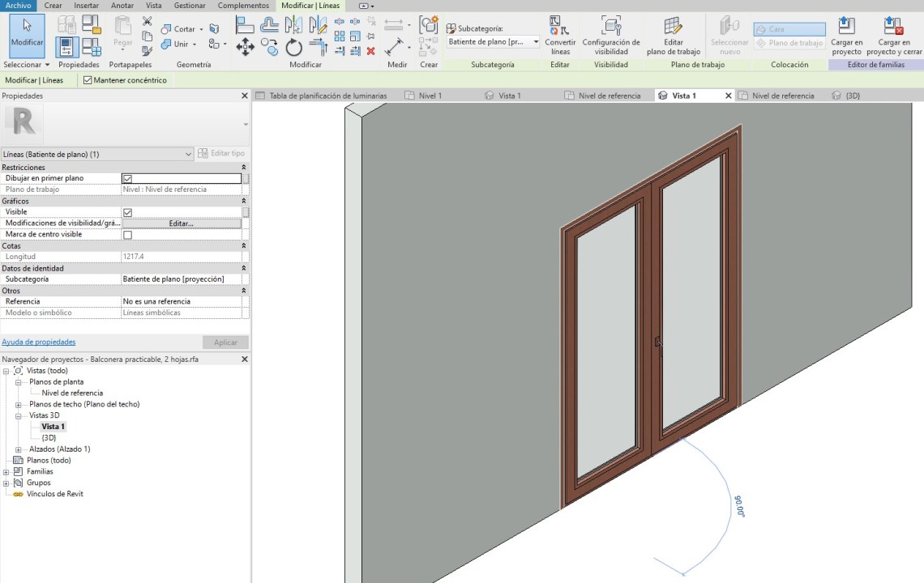Uncheck Dibujar en primer plano
The width and height of the screenshot is (924, 583).
(x=127, y=178)
